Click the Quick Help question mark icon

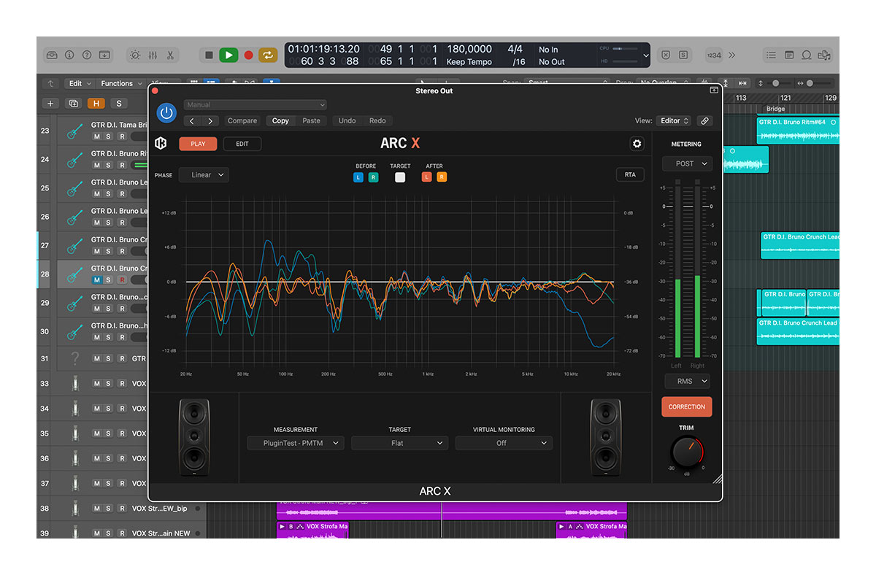87,55
